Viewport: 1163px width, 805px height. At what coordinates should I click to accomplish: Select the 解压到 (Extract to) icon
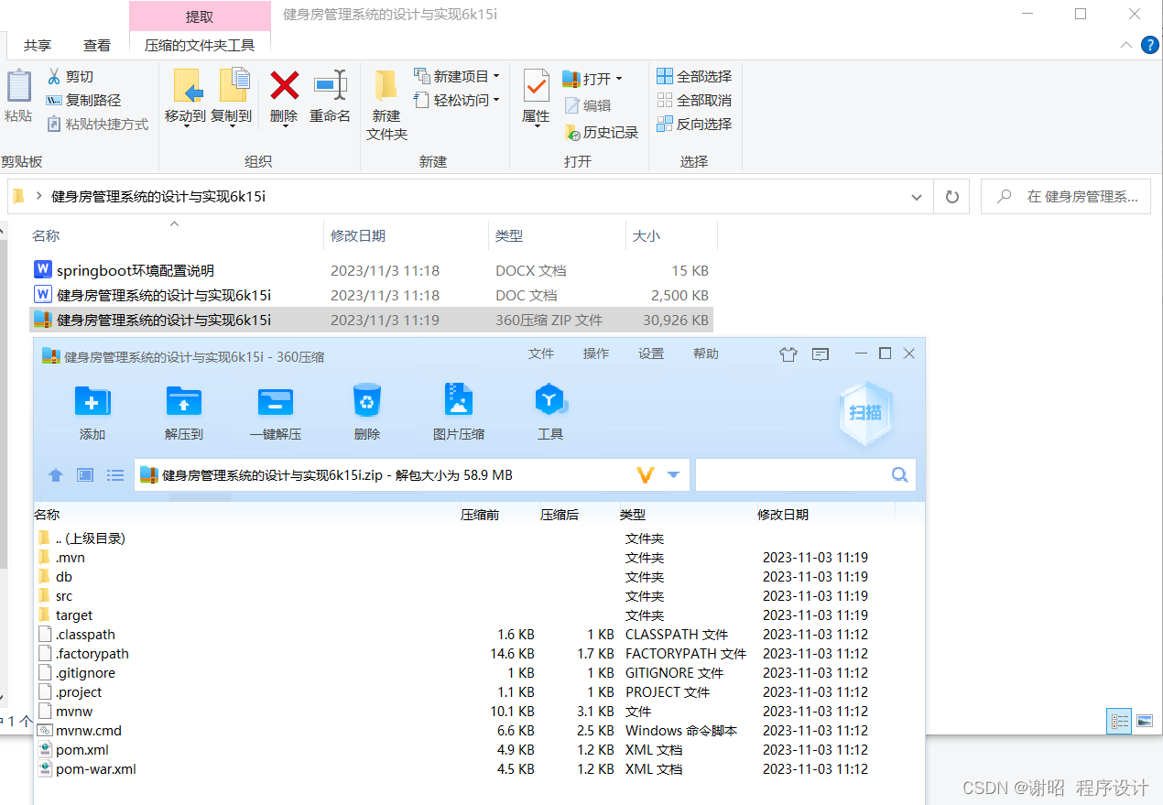point(183,411)
